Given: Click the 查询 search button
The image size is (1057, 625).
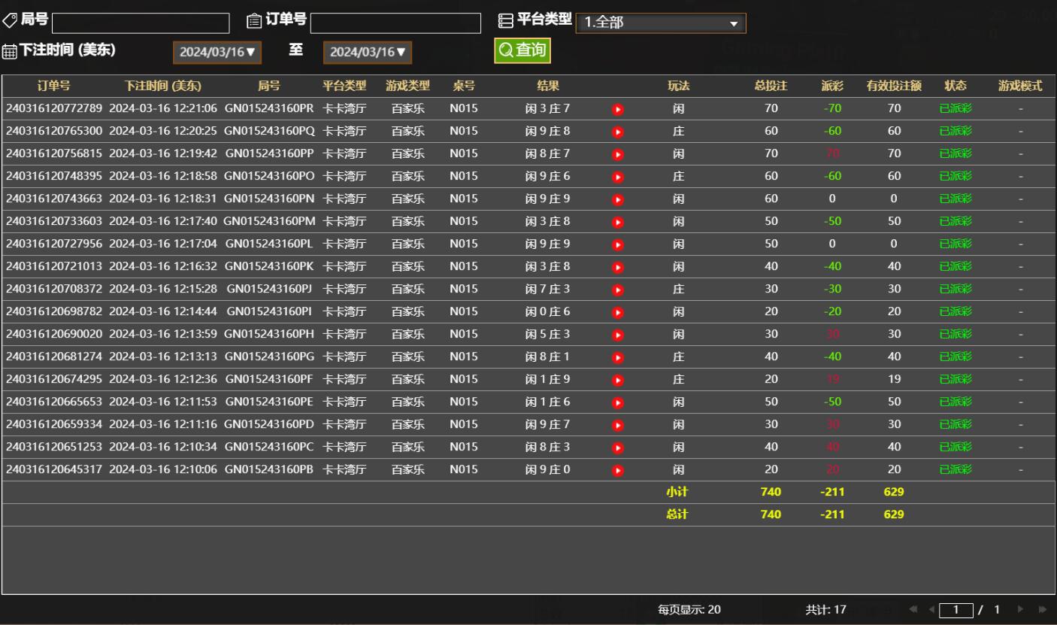Looking at the screenshot, I should 522,50.
